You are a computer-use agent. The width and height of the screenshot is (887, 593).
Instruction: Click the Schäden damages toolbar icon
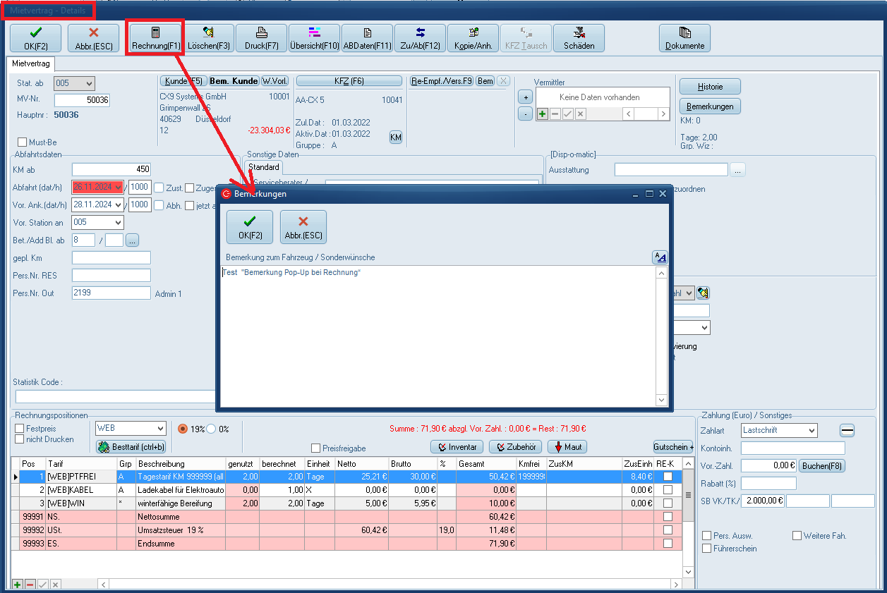pyautogui.click(x=579, y=38)
